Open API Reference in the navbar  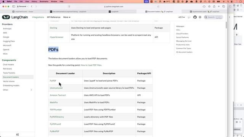point(53,17)
